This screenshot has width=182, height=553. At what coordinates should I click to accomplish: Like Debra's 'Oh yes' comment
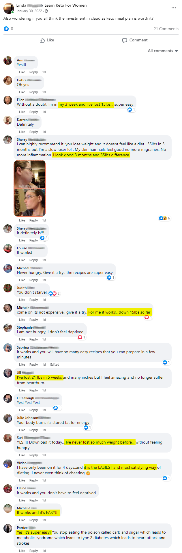[22, 92]
